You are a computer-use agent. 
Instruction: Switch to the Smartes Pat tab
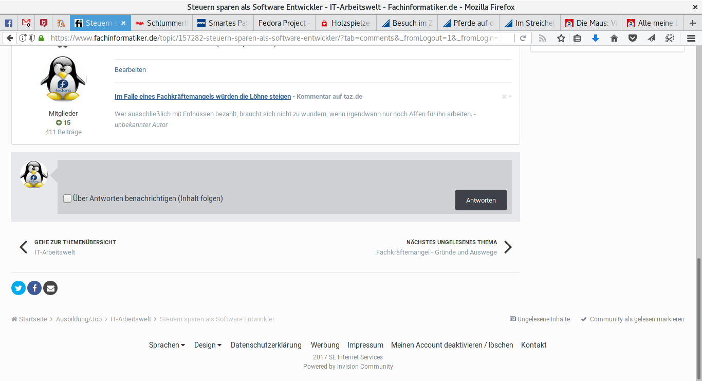click(x=223, y=23)
